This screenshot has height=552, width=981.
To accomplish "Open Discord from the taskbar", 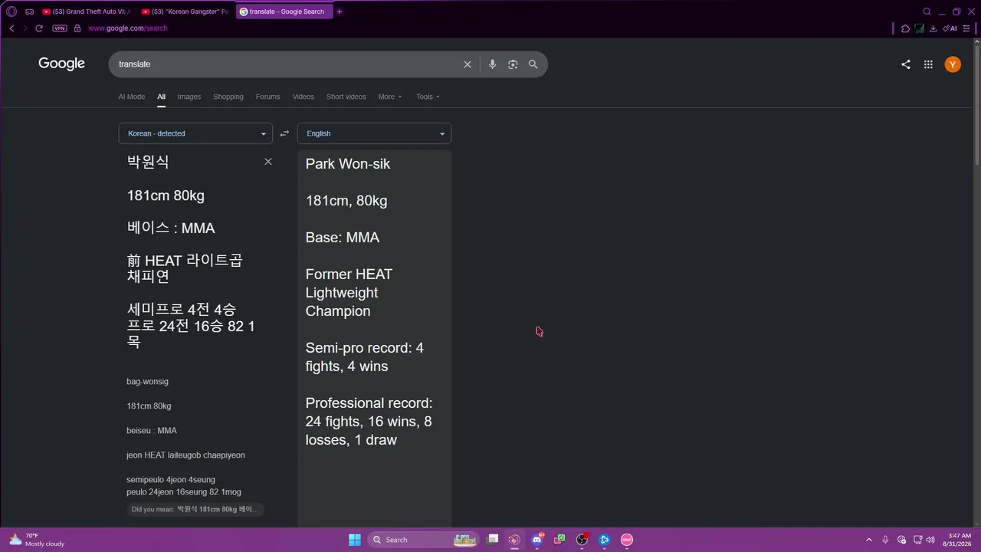I will pyautogui.click(x=537, y=540).
